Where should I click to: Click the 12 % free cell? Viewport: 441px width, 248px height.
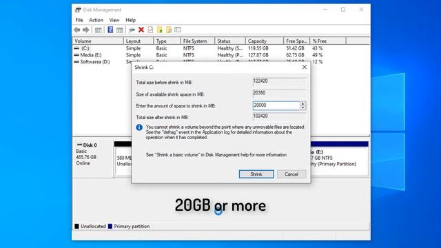point(317,62)
